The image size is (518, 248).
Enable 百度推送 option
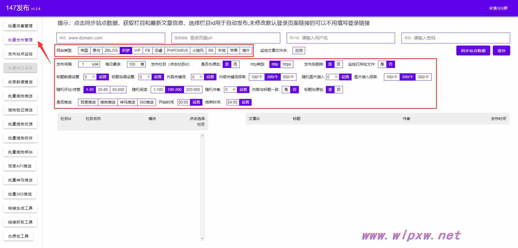88,102
